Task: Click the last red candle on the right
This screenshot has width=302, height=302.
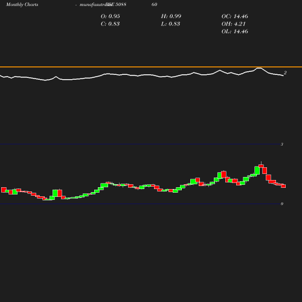Action: coord(283,186)
